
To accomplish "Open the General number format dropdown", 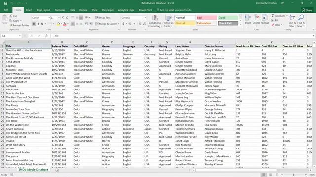I will coord(145,18).
